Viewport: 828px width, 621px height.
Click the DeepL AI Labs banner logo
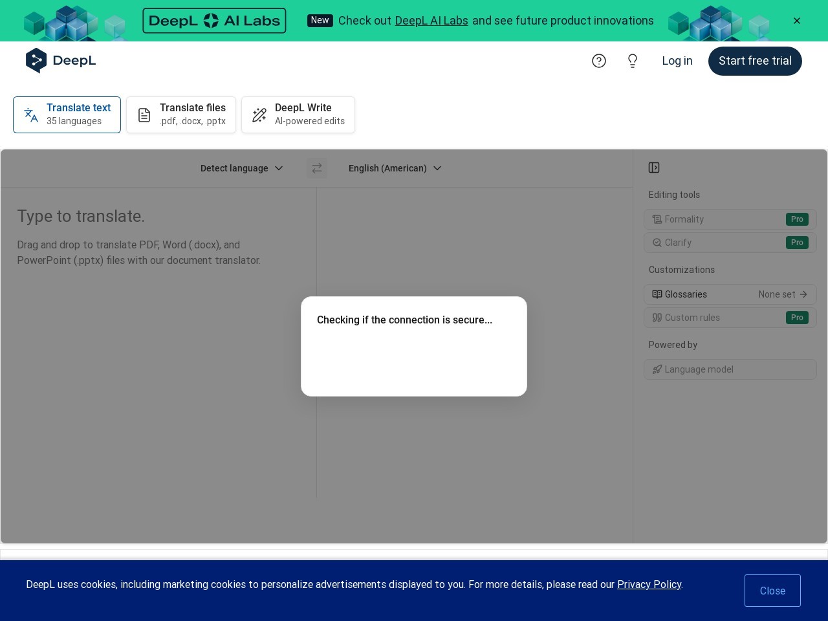point(214,21)
